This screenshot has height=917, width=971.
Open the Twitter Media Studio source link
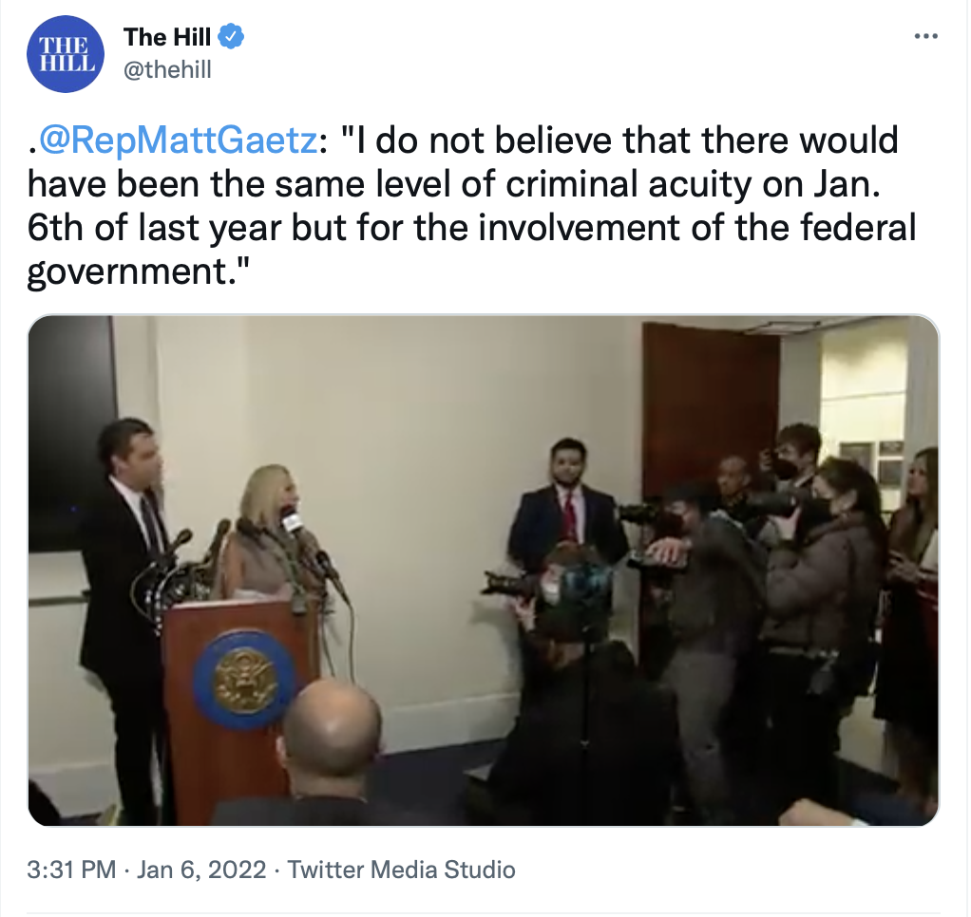pyautogui.click(x=401, y=870)
